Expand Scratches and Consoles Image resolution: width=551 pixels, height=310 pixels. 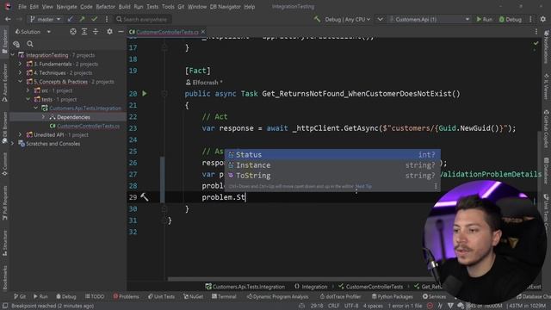[13, 144]
